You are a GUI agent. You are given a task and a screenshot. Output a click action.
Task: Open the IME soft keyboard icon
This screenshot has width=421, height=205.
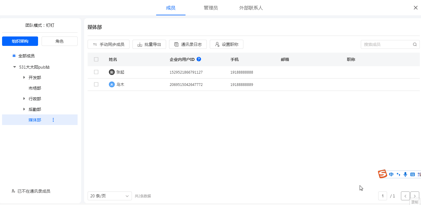(x=412, y=174)
